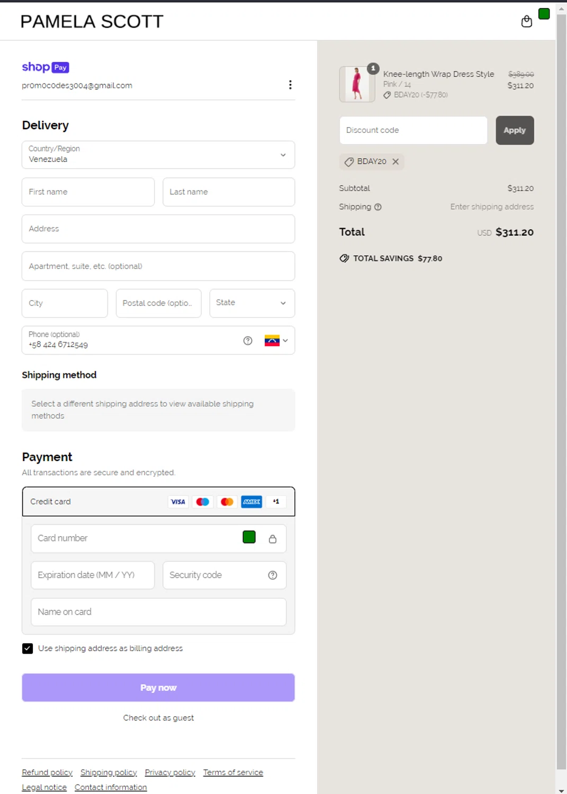The width and height of the screenshot is (567, 794).
Task: Open the Terms of service link
Action: (233, 773)
